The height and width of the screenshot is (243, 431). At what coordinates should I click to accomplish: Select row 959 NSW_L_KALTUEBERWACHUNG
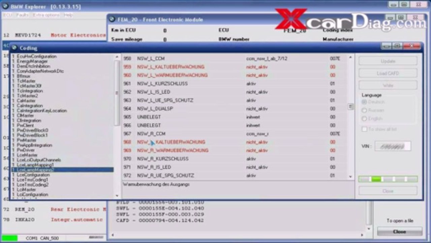tap(234, 67)
